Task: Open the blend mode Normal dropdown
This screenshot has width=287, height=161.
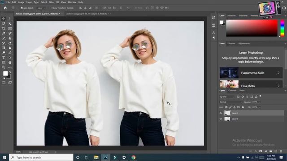Action: tap(230, 102)
